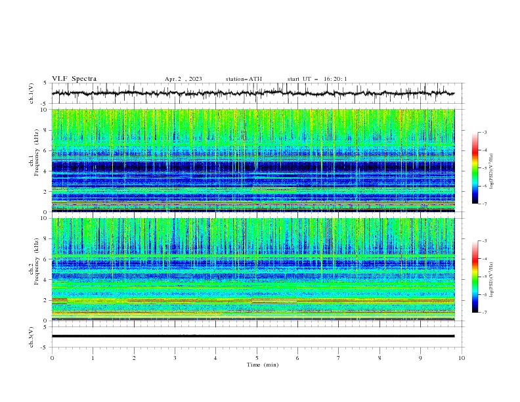Click the "Time (min)" x-axis label

tap(263, 365)
